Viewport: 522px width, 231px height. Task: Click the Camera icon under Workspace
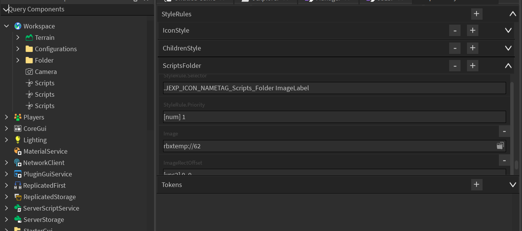point(29,72)
